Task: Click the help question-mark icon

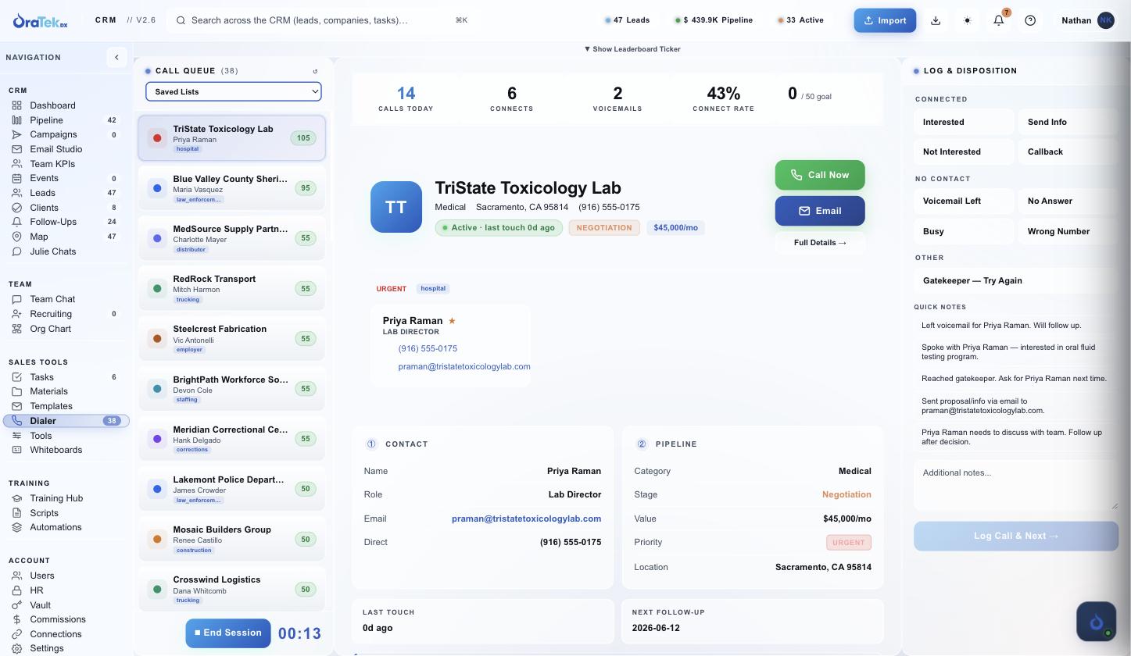Action: (1030, 20)
